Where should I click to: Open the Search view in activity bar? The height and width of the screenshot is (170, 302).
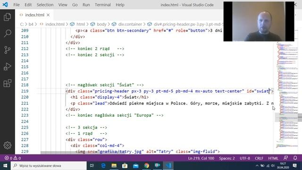pos(8,34)
